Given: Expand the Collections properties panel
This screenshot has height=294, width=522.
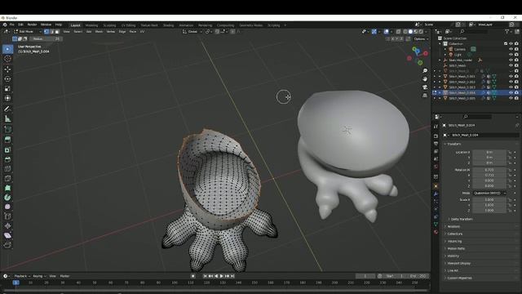Looking at the screenshot, I should point(454,234).
